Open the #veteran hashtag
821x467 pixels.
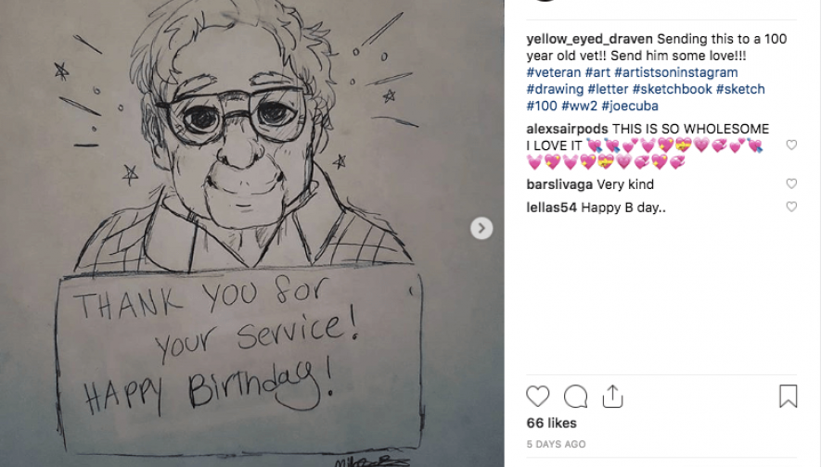[553, 72]
